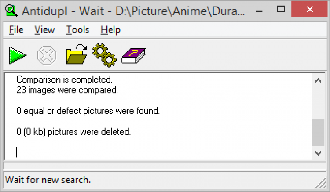
Task: Start the search with the green play icon
Action: click(18, 56)
